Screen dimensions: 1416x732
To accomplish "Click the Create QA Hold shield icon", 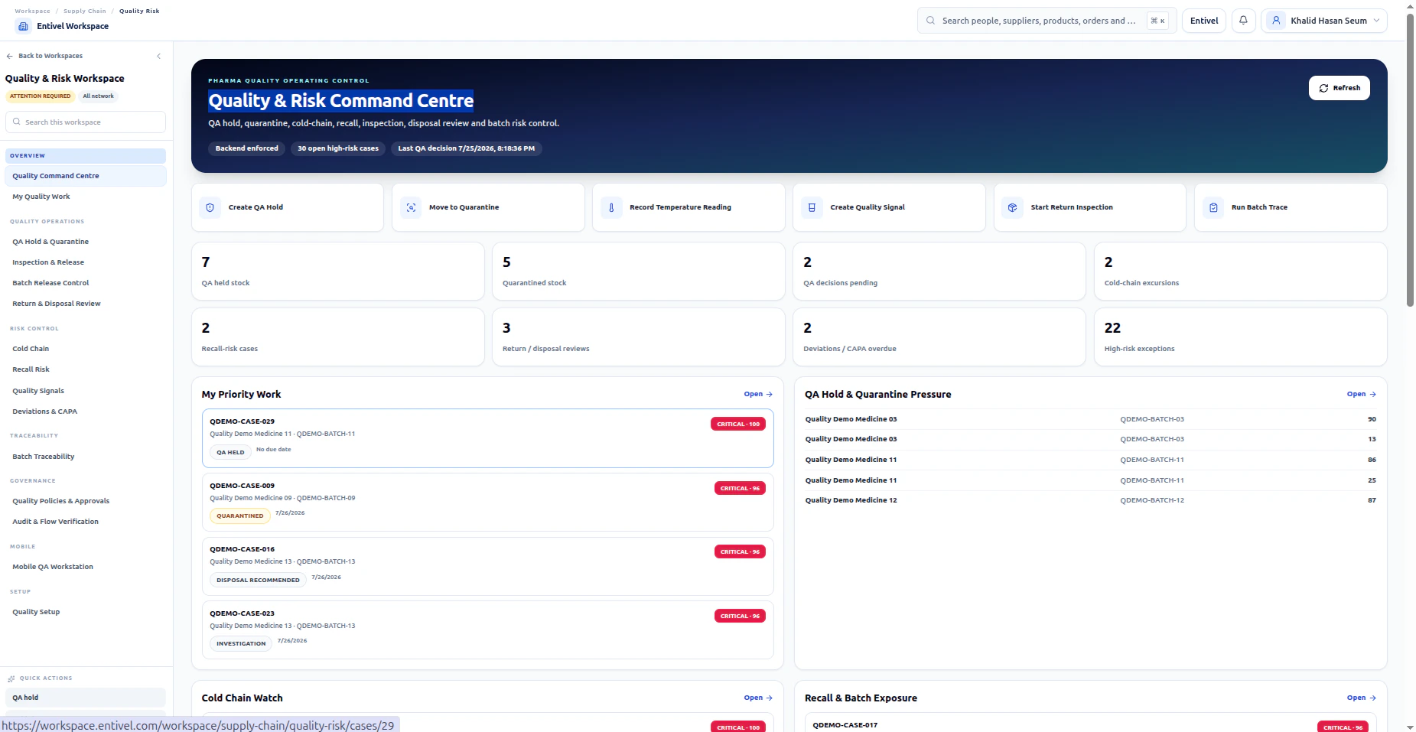I will click(x=210, y=207).
